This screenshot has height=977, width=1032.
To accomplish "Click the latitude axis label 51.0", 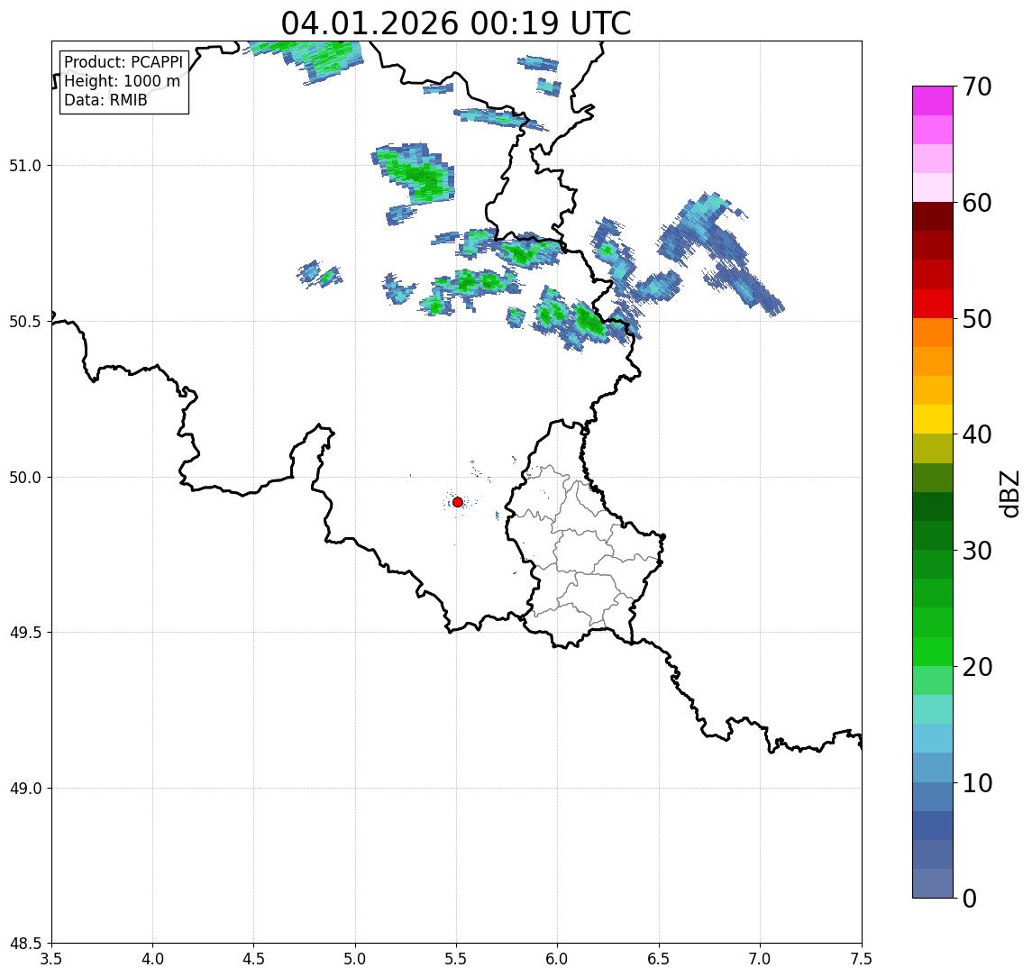I will tap(25, 166).
